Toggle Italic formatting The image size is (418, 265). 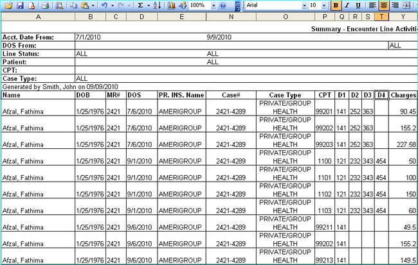(x=347, y=5)
